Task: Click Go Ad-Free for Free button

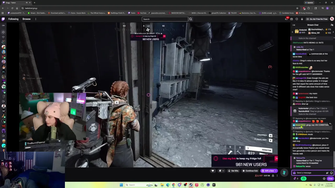Action: coord(317,19)
